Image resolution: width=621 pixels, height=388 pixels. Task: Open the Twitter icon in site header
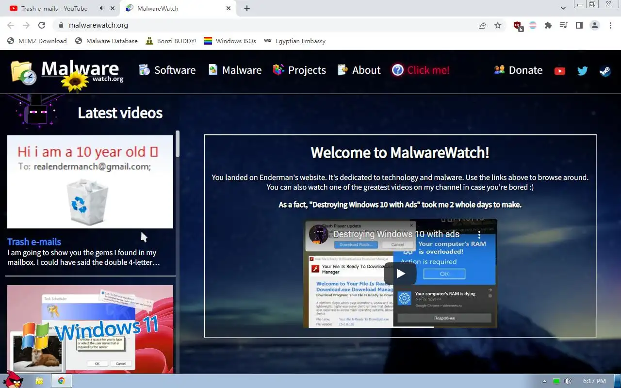(583, 71)
